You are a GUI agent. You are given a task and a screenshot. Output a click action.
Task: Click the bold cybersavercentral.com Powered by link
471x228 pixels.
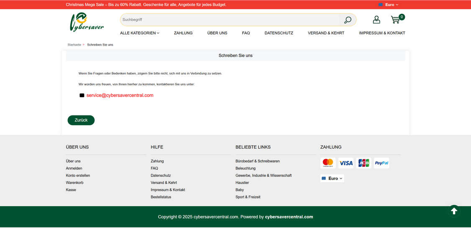[289, 217]
